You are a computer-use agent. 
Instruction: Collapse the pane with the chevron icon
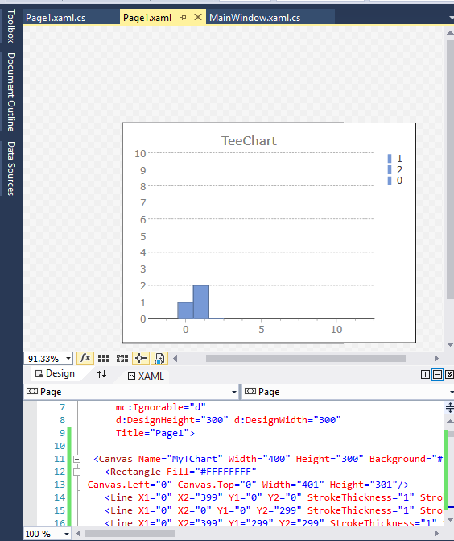coord(449,374)
